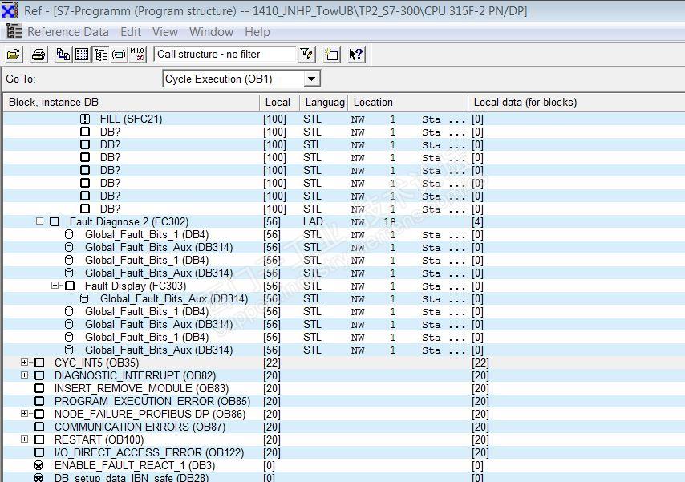685x482 pixels.
Task: Click the context Help arrow icon
Action: [356, 55]
